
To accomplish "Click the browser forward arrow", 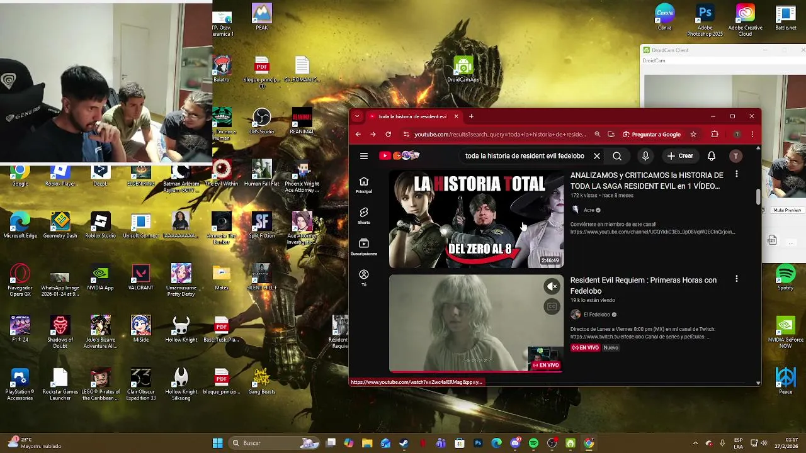I will point(373,134).
